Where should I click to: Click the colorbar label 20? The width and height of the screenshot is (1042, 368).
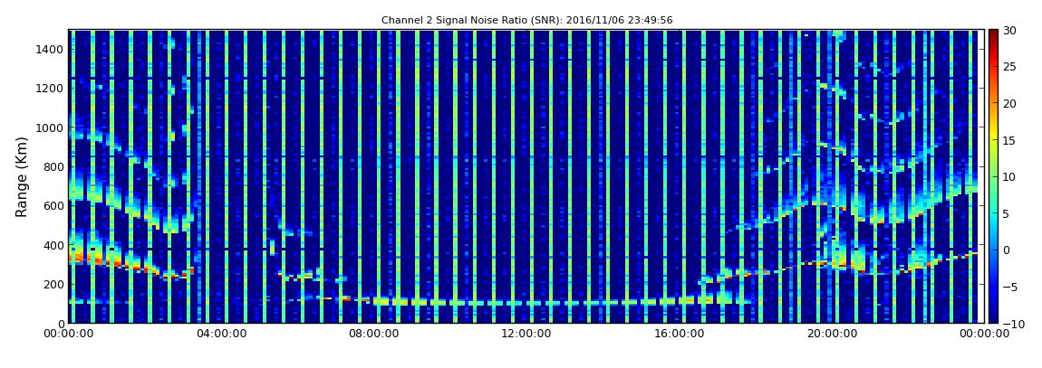[1010, 103]
